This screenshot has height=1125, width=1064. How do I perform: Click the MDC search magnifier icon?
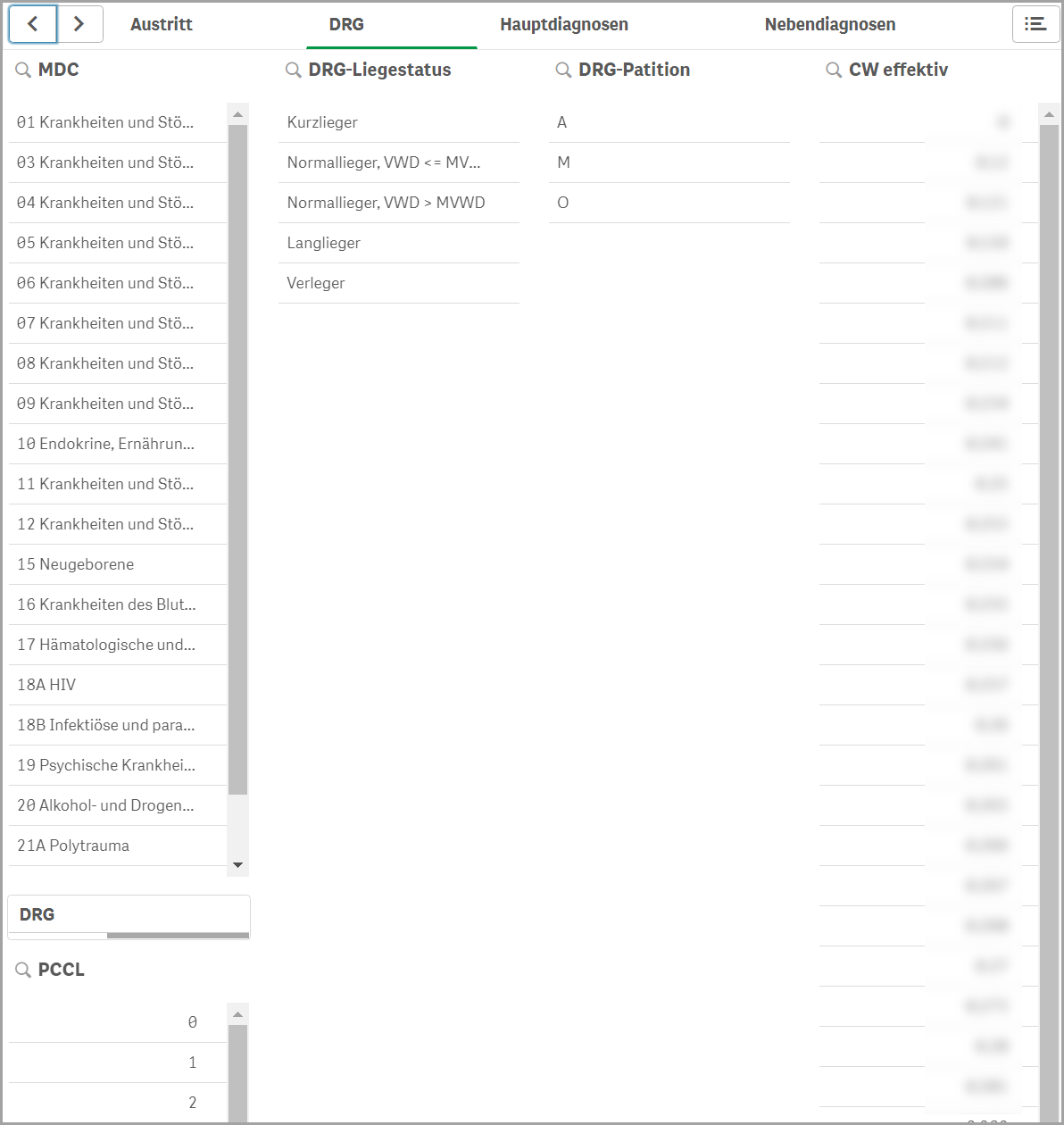(23, 70)
